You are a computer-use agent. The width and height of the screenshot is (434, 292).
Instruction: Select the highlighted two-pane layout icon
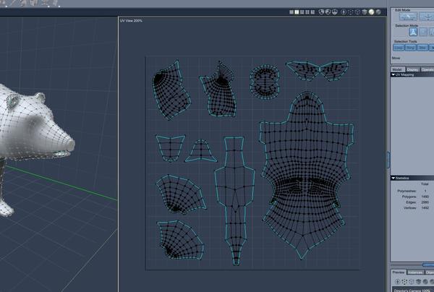(297, 12)
